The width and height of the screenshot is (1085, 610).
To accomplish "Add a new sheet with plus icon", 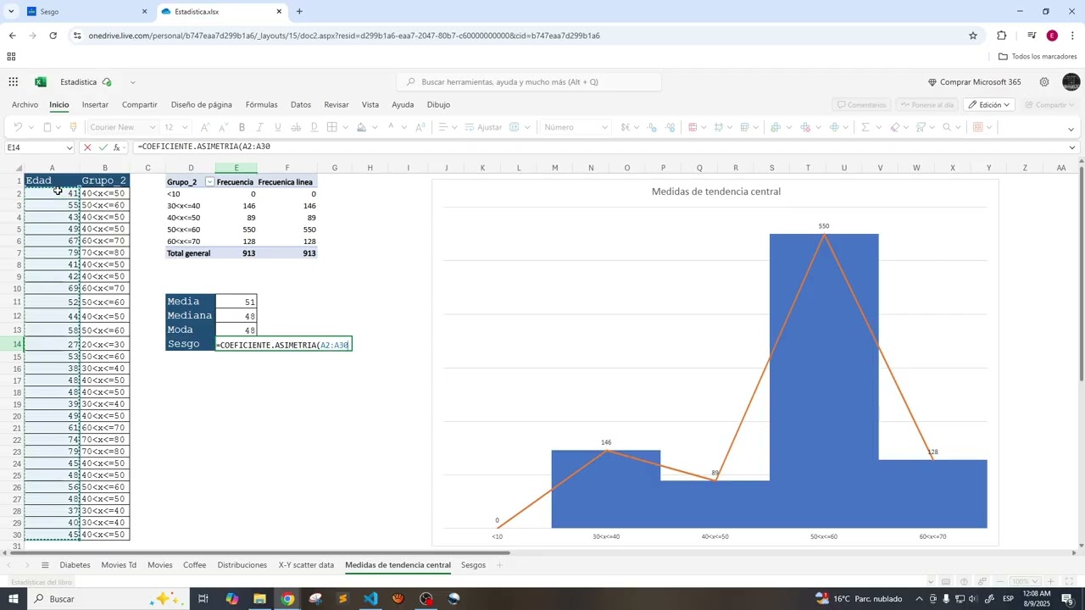I will 499,565.
